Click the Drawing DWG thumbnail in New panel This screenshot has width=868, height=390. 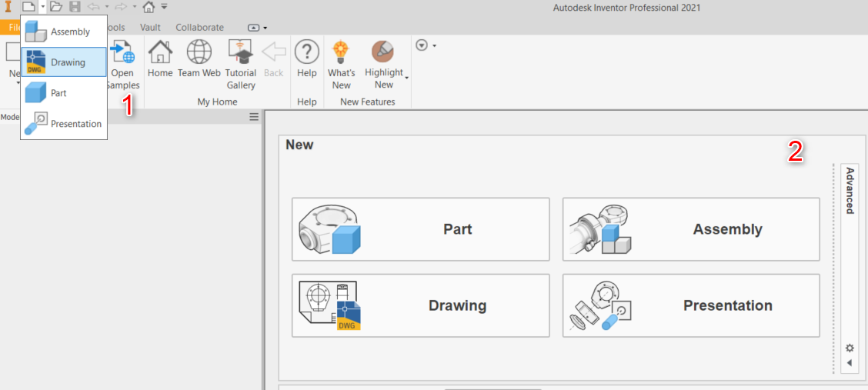[x=329, y=305]
